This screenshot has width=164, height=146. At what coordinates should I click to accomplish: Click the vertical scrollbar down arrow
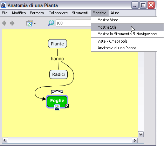tap(141, 134)
